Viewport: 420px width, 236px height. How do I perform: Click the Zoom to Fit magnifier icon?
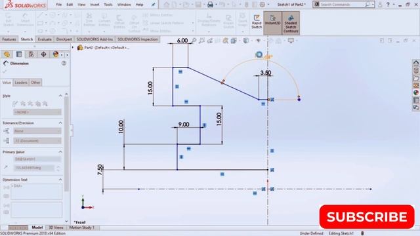[x=194, y=41]
